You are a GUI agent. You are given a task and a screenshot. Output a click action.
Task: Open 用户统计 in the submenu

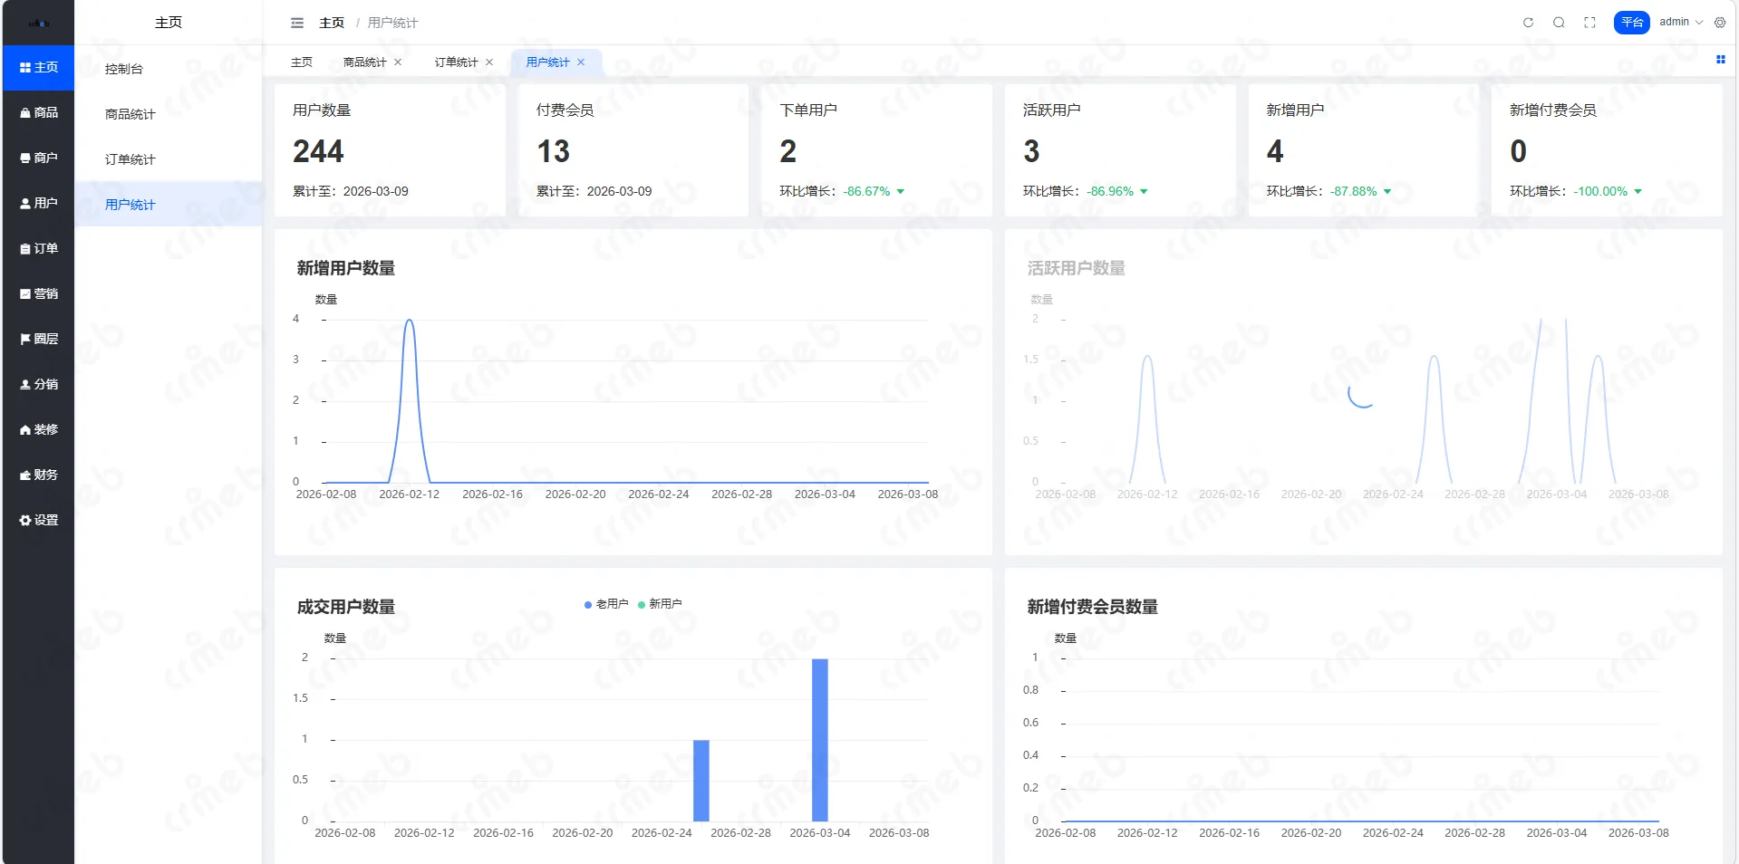[x=169, y=205]
